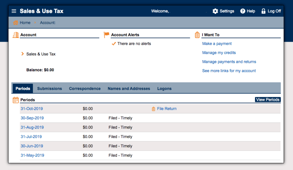Viewport: 293px width, 170px height.
Task: Switch to the Submissions tab
Action: click(50, 89)
